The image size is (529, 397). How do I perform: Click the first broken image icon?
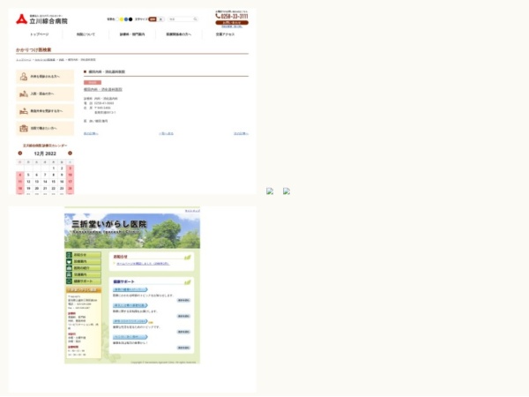click(270, 191)
